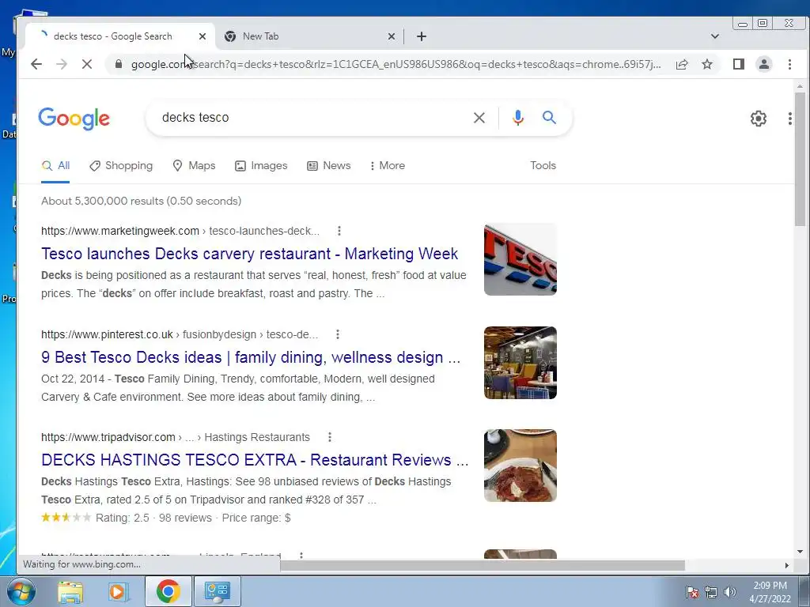Image resolution: width=810 pixels, height=607 pixels.
Task: Open options for the pinterest.co.uk result
Action: point(337,334)
